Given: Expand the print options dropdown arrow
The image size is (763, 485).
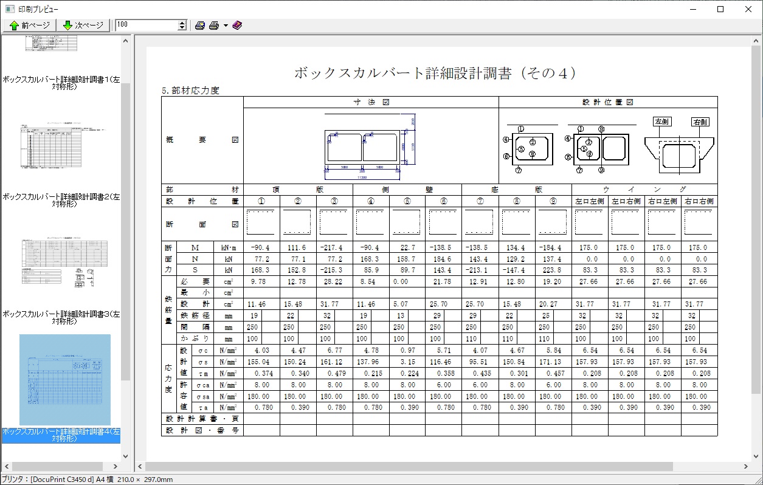Looking at the screenshot, I should click(x=226, y=26).
